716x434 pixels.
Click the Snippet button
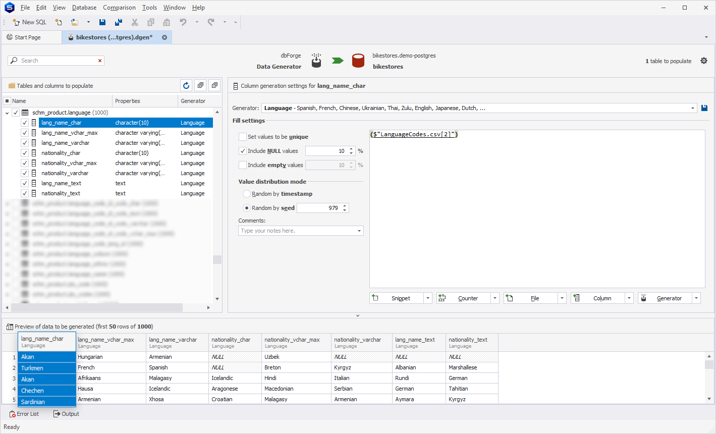(397, 298)
